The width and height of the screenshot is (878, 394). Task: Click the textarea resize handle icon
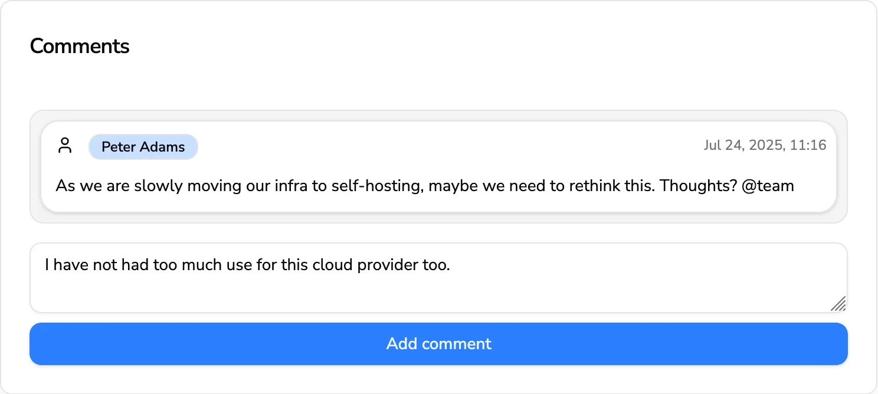(x=838, y=304)
